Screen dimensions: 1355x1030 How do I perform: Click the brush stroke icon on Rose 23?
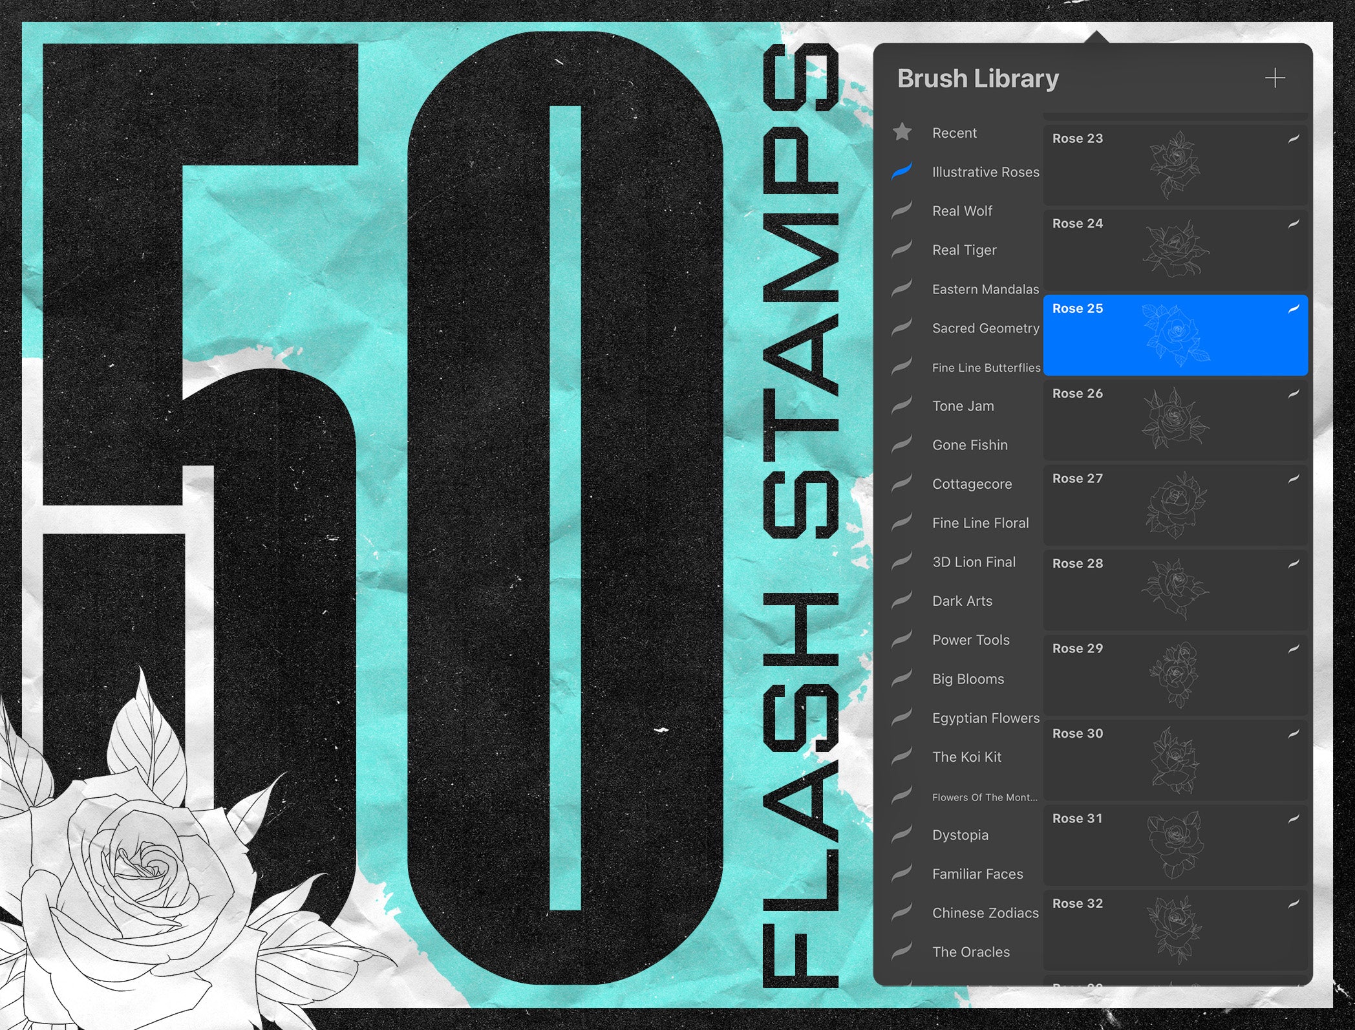[x=1293, y=139]
